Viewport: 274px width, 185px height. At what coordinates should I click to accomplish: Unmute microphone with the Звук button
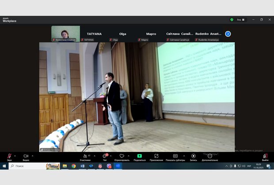tap(9, 156)
